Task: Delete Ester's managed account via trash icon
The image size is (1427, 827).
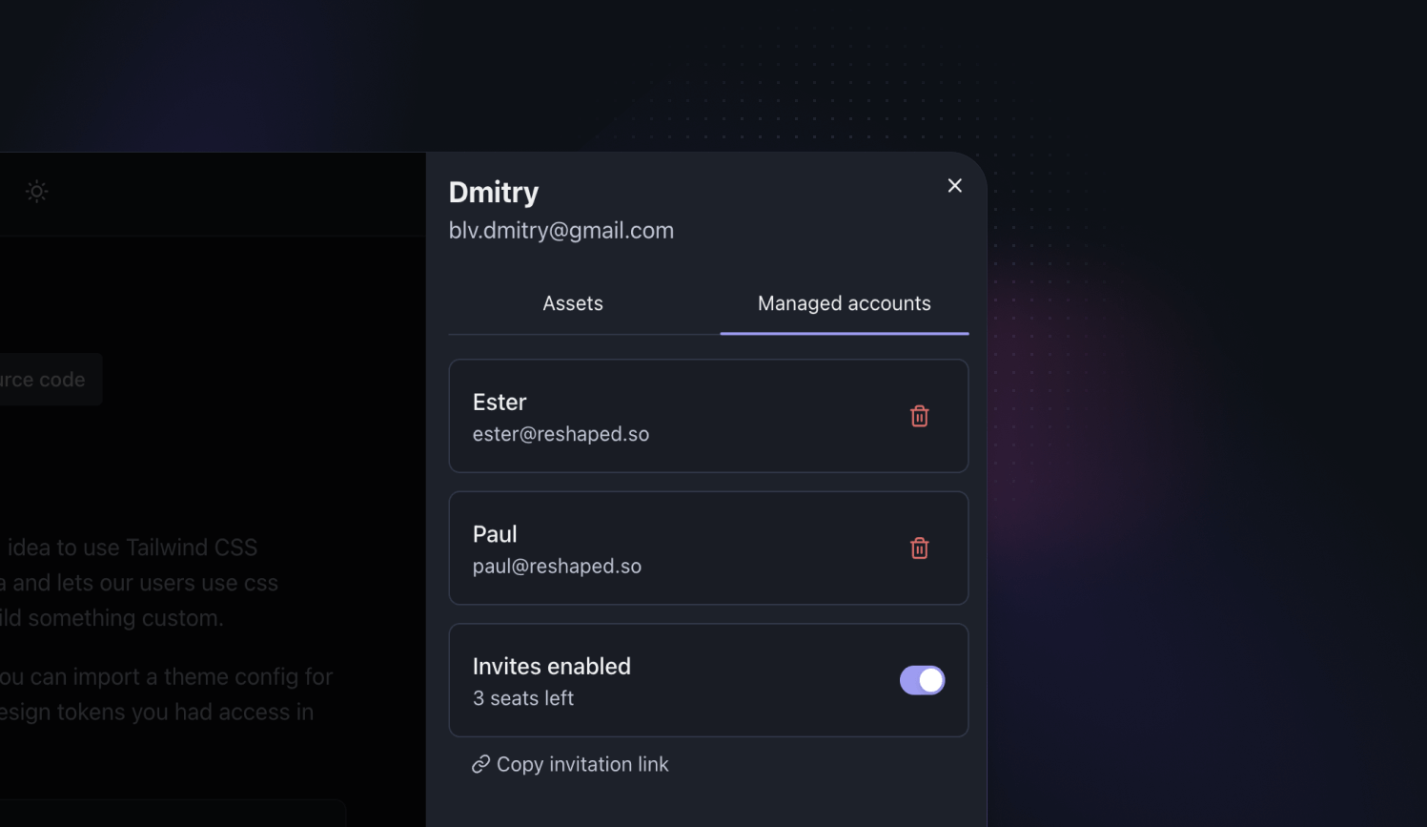Action: click(919, 416)
